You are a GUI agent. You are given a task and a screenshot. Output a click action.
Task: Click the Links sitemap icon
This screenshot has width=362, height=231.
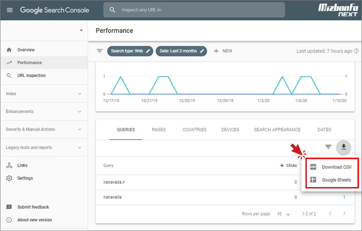(x=9, y=165)
